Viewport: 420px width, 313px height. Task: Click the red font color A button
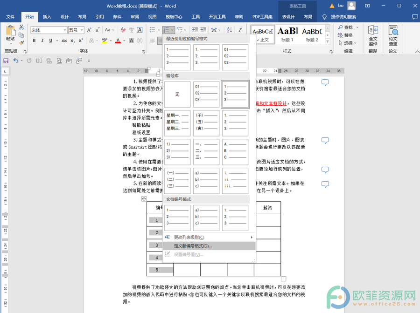pos(118,41)
